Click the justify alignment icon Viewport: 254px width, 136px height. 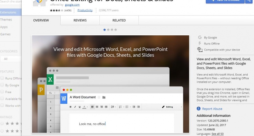(106, 107)
